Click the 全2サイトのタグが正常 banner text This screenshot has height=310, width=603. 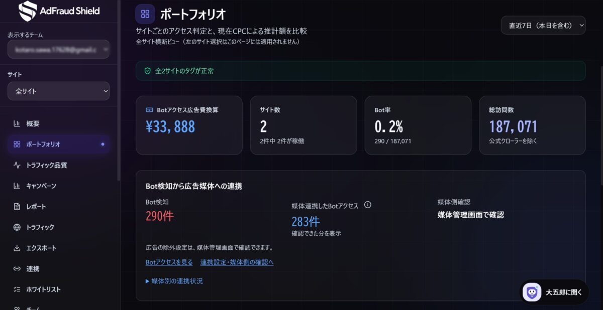184,71
